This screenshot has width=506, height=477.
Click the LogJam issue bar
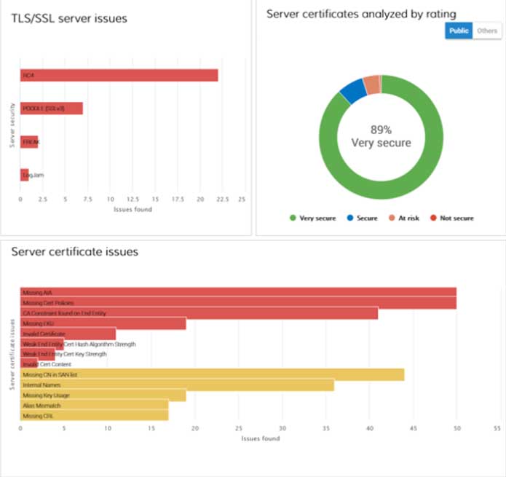[x=25, y=176]
